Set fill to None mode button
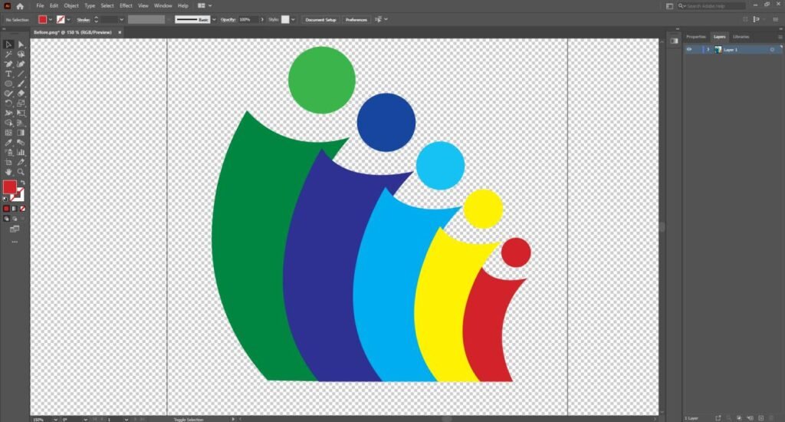 [22, 209]
